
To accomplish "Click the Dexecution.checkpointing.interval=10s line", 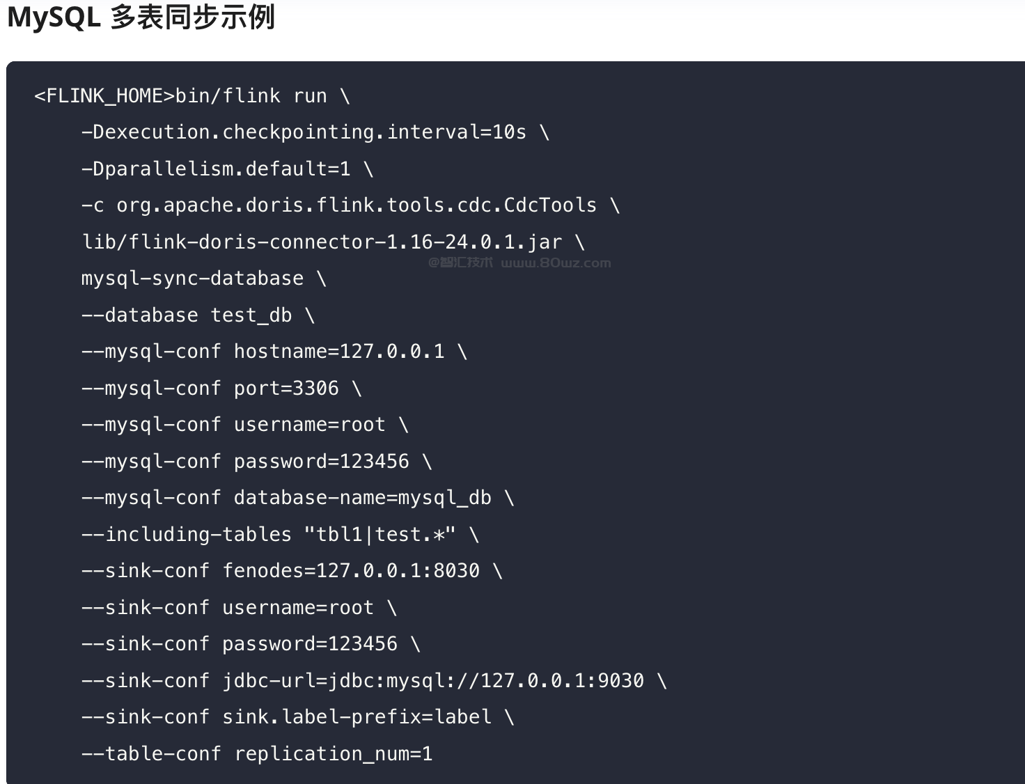I will 313,132.
